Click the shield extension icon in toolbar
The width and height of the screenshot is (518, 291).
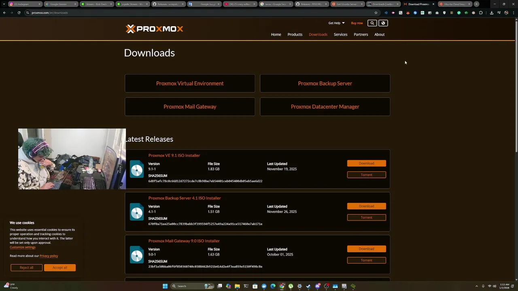(x=444, y=13)
